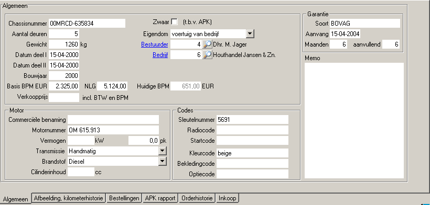
Task: Click the '(t.b.v. APK)' label
Action: point(197,22)
